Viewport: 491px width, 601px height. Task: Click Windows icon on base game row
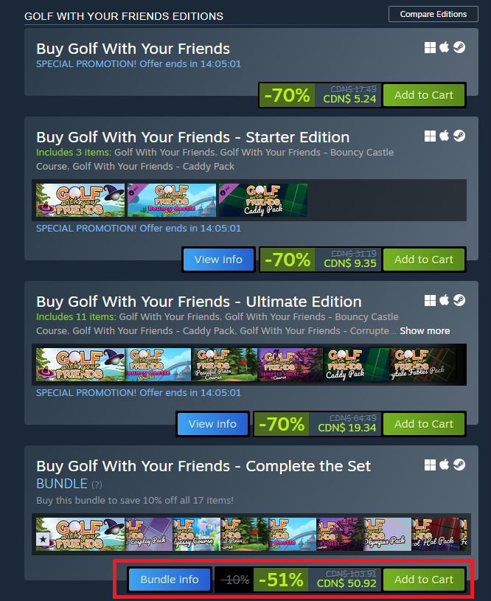430,47
